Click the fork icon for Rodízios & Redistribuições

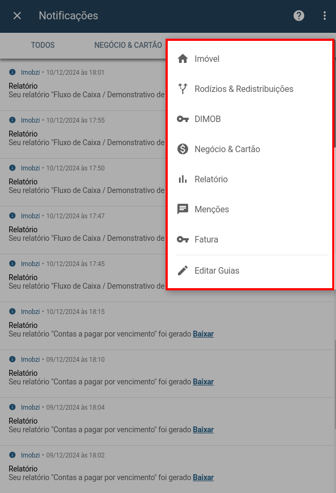coord(183,89)
